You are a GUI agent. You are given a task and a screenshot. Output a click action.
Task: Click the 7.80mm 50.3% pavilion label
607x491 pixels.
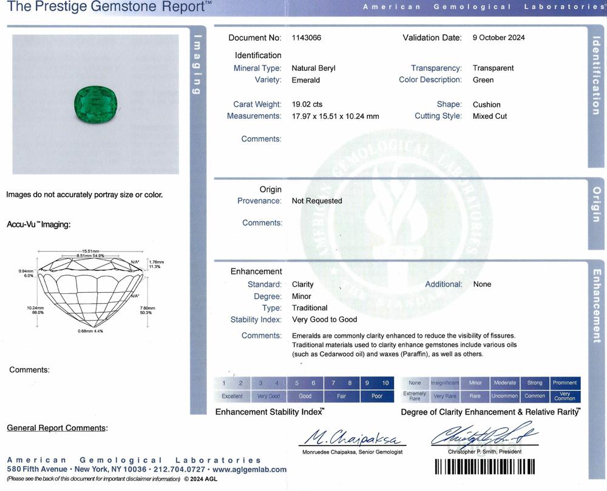tap(147, 310)
